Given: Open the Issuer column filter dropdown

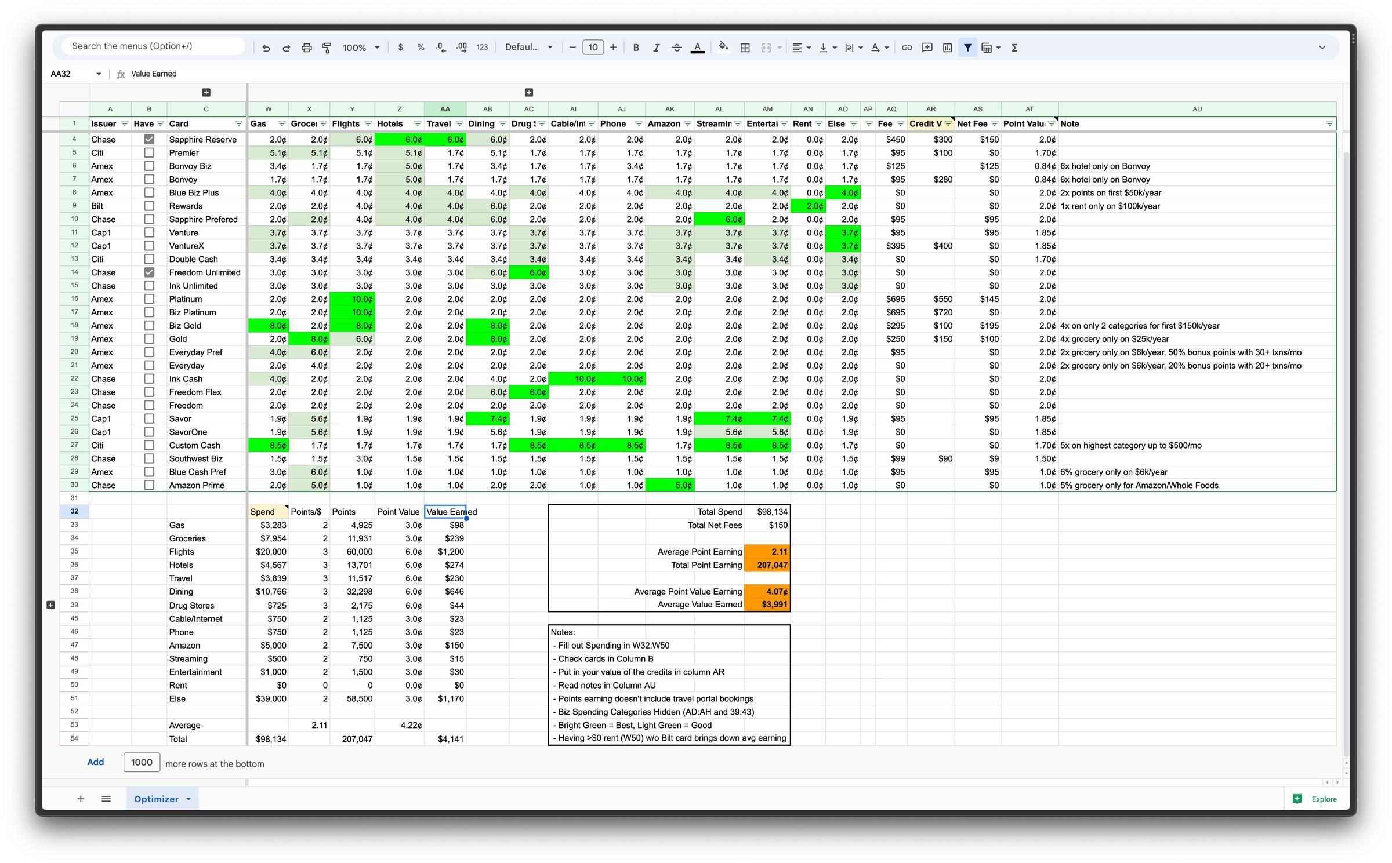Looking at the screenshot, I should coord(125,124).
